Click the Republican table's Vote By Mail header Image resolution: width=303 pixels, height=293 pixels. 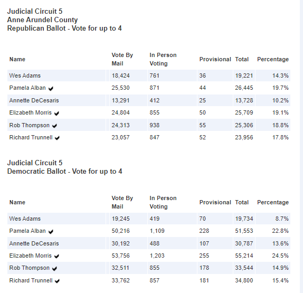pyautogui.click(x=122, y=59)
